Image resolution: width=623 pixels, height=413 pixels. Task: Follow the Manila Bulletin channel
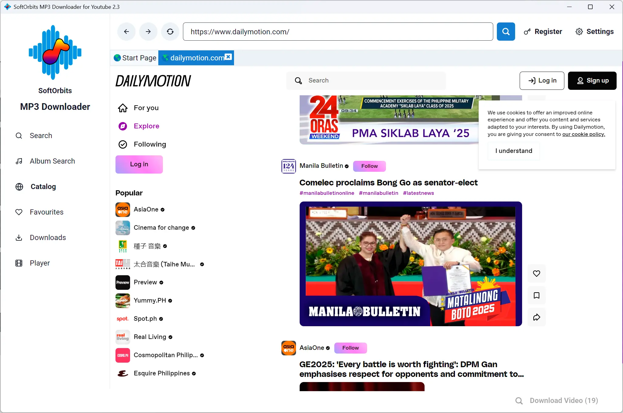369,166
